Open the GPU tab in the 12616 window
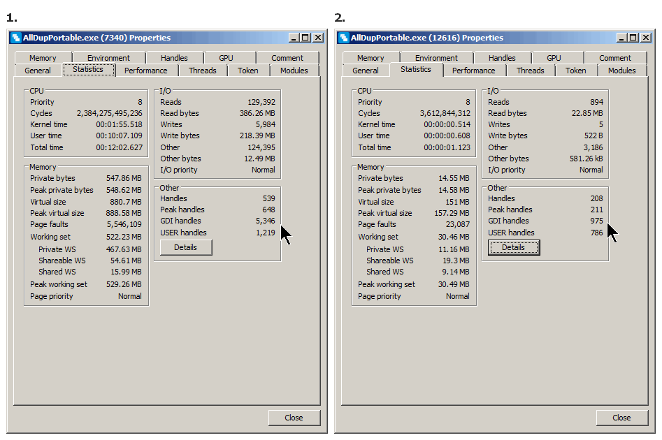Screen dimensions: 662x440 [554, 58]
